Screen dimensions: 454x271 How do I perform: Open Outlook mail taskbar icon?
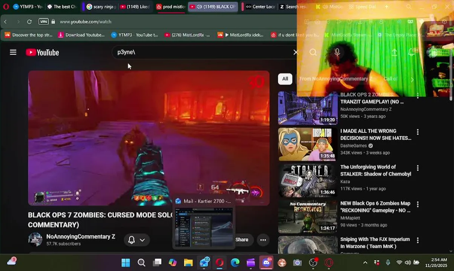(x=204, y=262)
